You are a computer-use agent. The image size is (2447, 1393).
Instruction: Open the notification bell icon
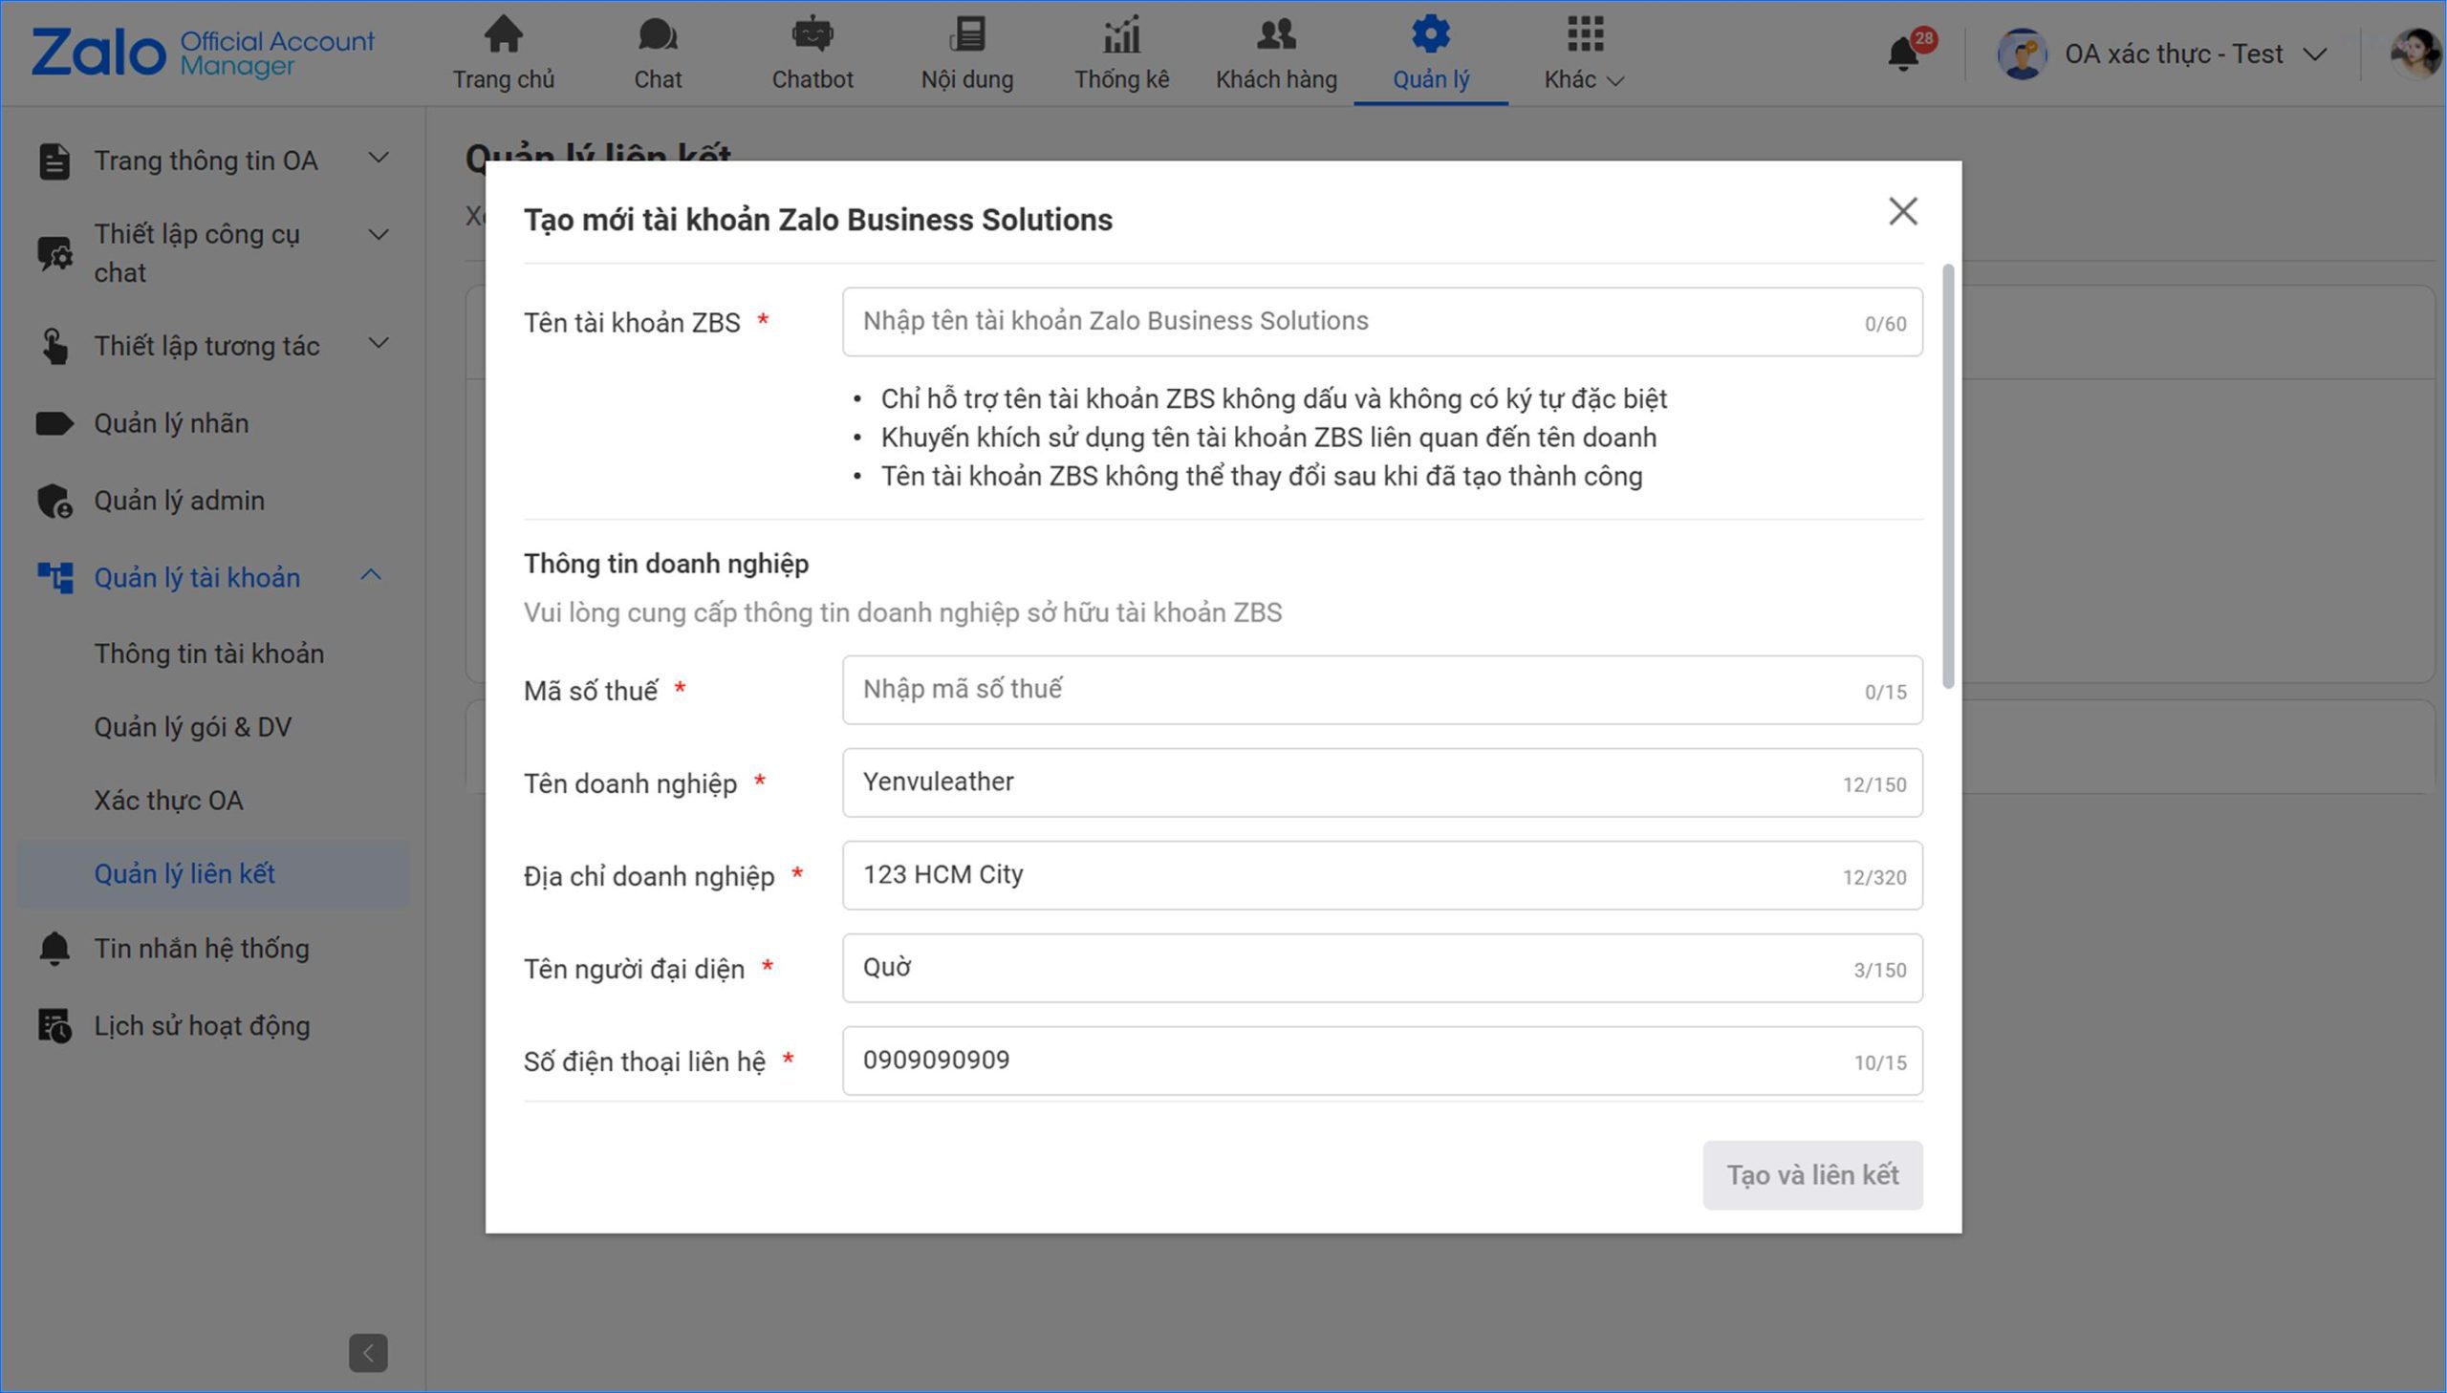[x=1902, y=54]
